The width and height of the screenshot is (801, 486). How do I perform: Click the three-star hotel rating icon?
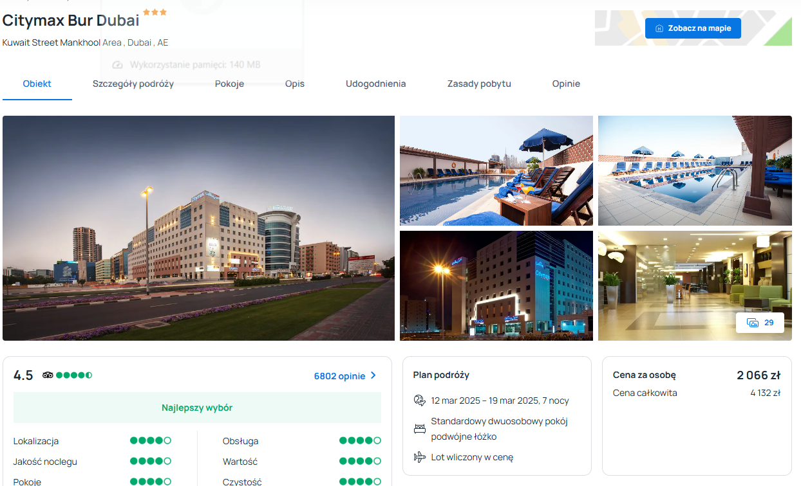155,12
